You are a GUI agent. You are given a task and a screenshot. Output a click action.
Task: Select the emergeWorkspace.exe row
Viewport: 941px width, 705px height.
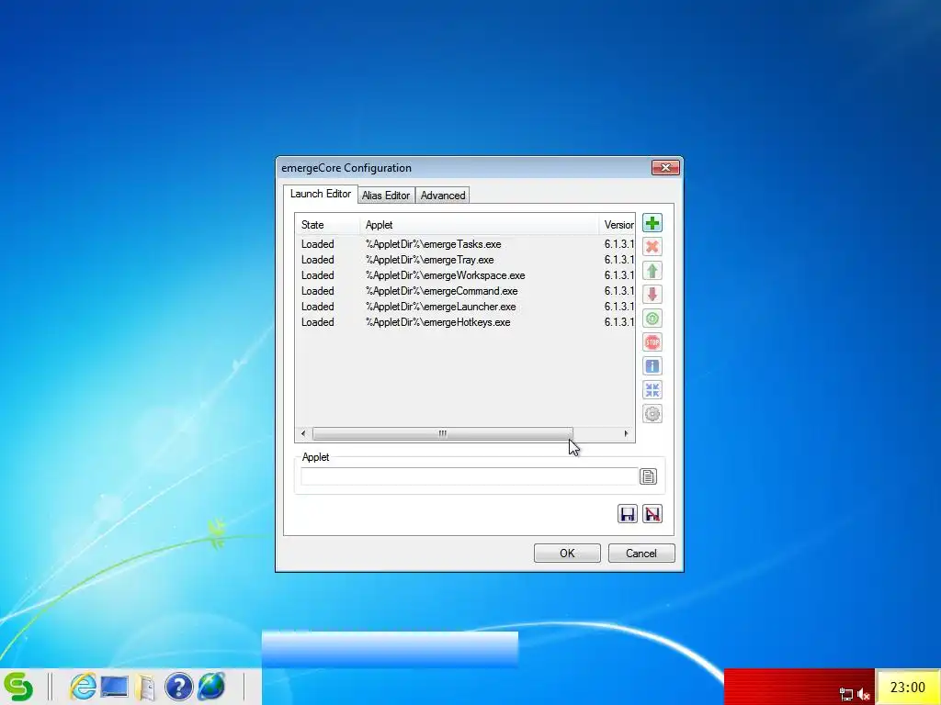coord(464,275)
